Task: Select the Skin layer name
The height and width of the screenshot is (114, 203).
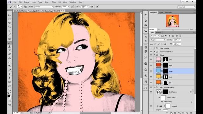Action: point(171,60)
